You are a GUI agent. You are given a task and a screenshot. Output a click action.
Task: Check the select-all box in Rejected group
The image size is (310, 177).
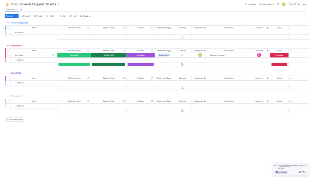tap(8, 78)
